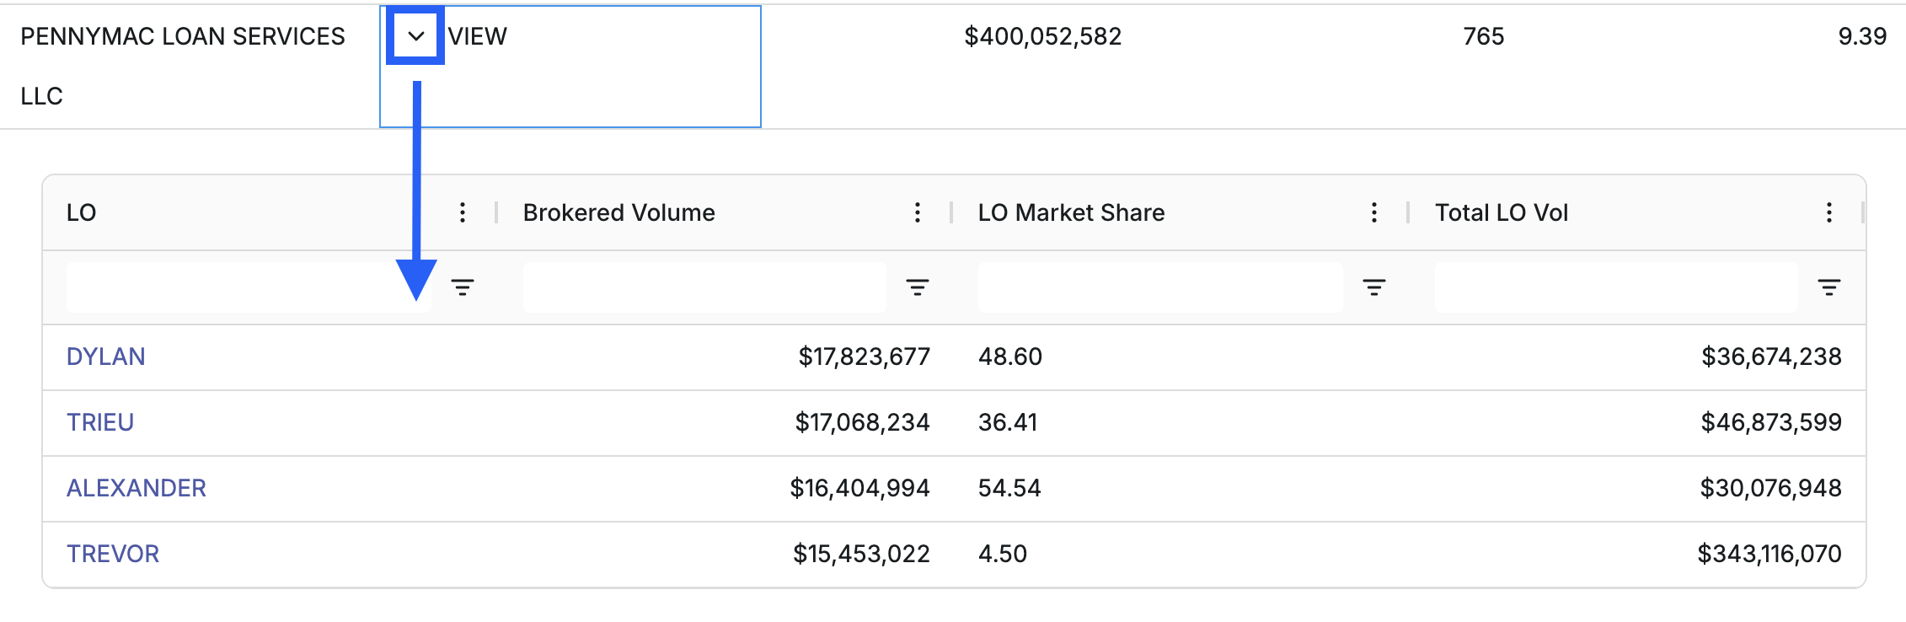Select TREVOR's $15,453,022 brokered volume
The width and height of the screenshot is (1906, 622).
pos(862,554)
